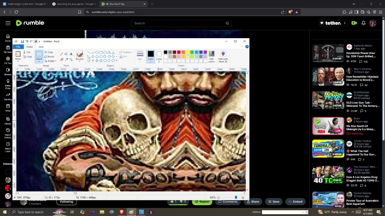
Task: Click the Save icon in Paint title bar
Action: (x=22, y=41)
